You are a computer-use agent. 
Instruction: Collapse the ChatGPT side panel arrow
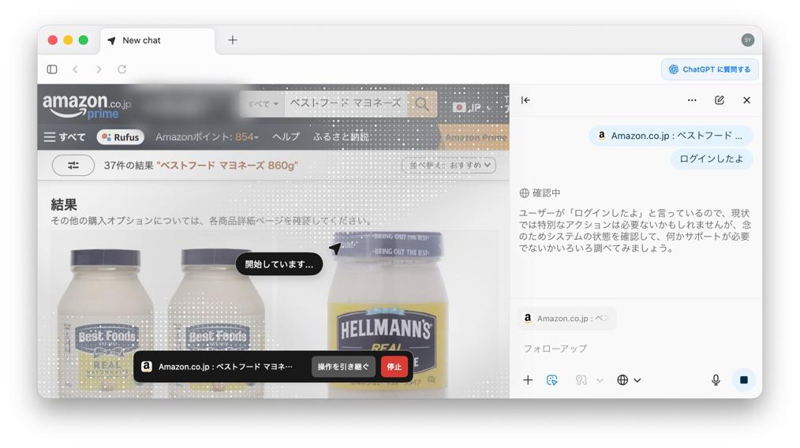coord(525,100)
